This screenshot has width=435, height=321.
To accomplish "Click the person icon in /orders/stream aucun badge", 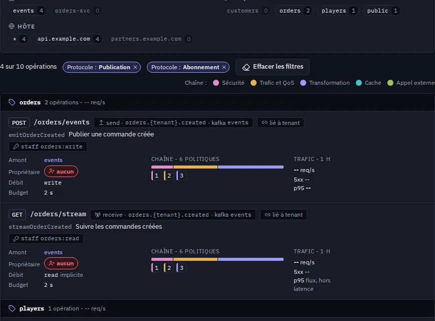I will pyautogui.click(x=51, y=263).
